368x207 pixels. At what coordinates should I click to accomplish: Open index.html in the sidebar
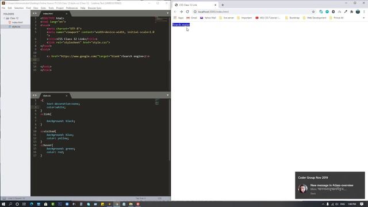click(x=17, y=22)
